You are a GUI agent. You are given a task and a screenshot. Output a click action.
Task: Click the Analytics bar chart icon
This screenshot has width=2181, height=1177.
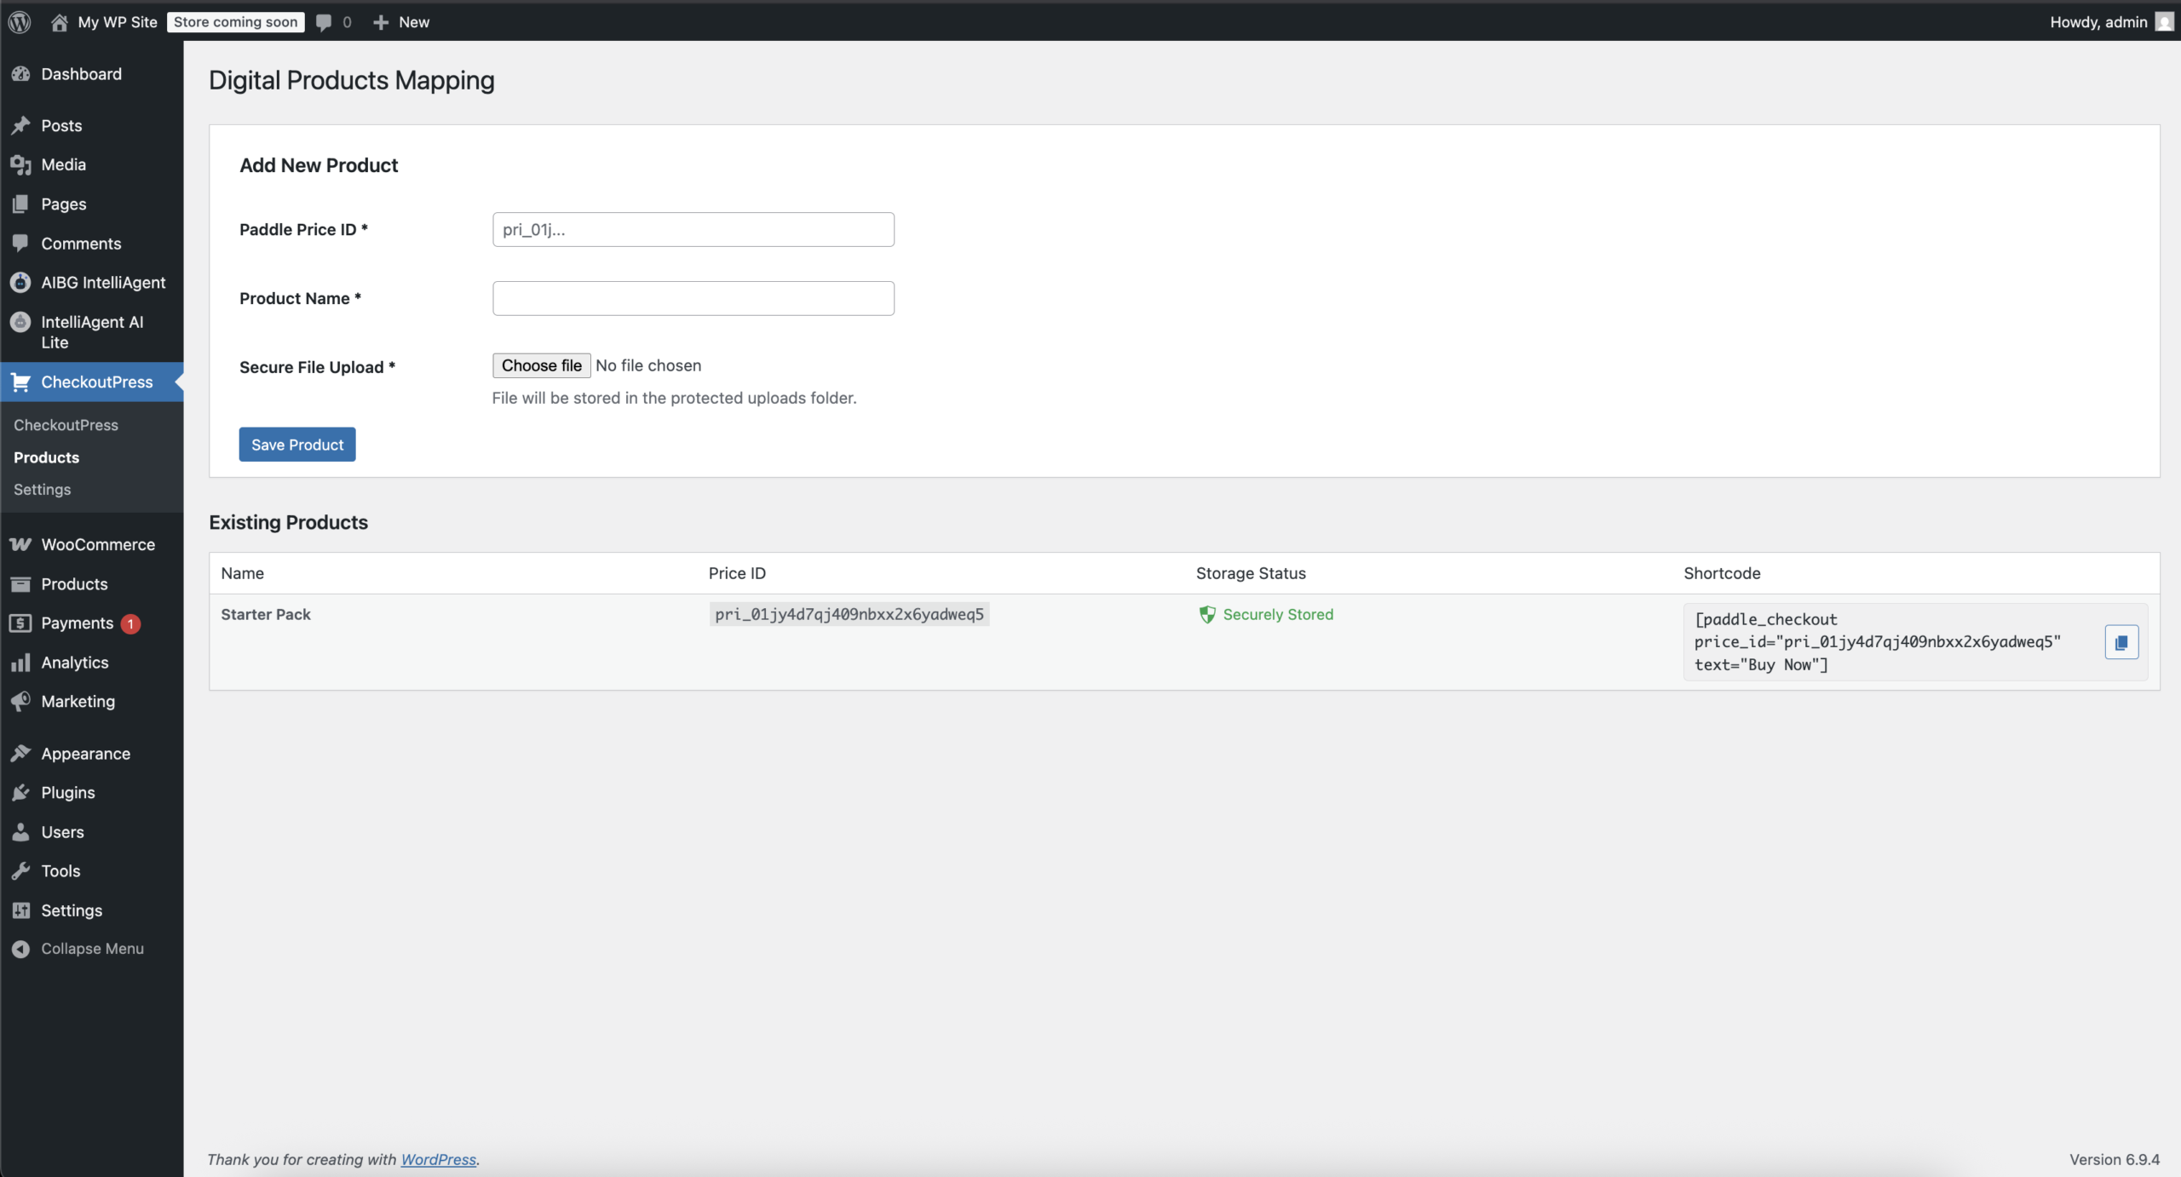coord(21,663)
